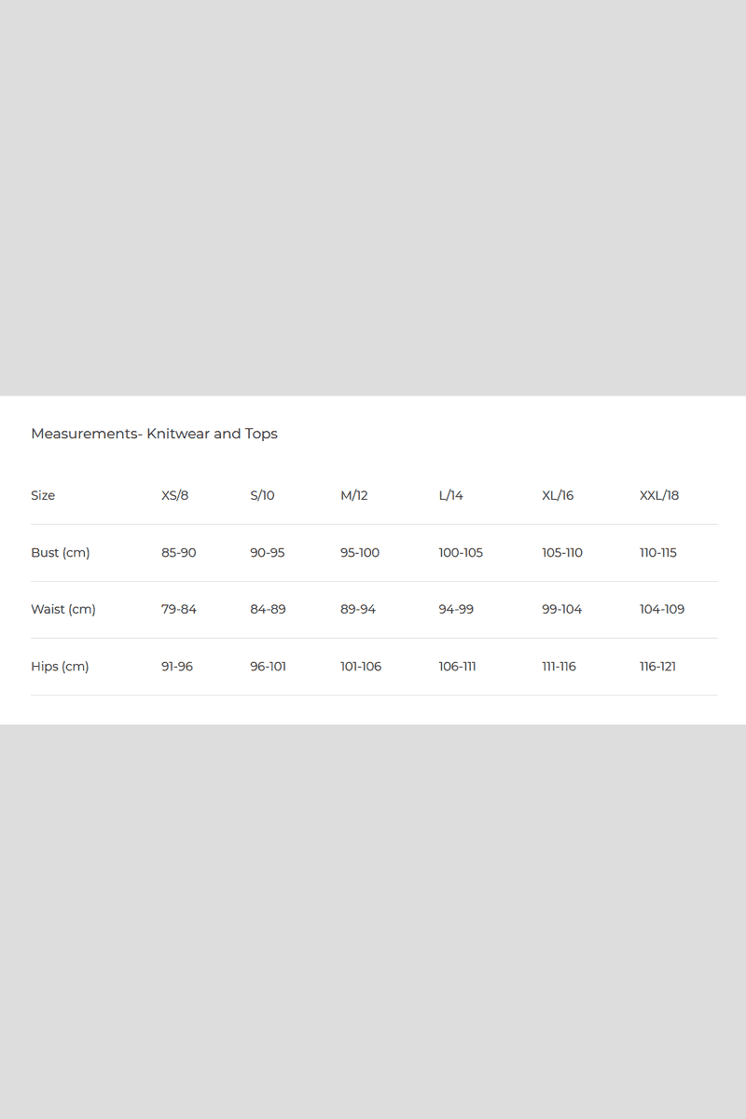Select the XL/16 size column header
The width and height of the screenshot is (746, 1119).
[558, 495]
